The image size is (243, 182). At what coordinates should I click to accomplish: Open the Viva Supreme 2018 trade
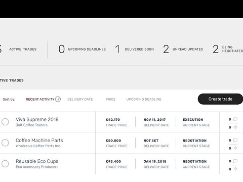coord(37,119)
